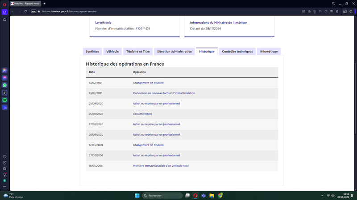
Task: View site security padlock info
Action: click(x=39, y=12)
